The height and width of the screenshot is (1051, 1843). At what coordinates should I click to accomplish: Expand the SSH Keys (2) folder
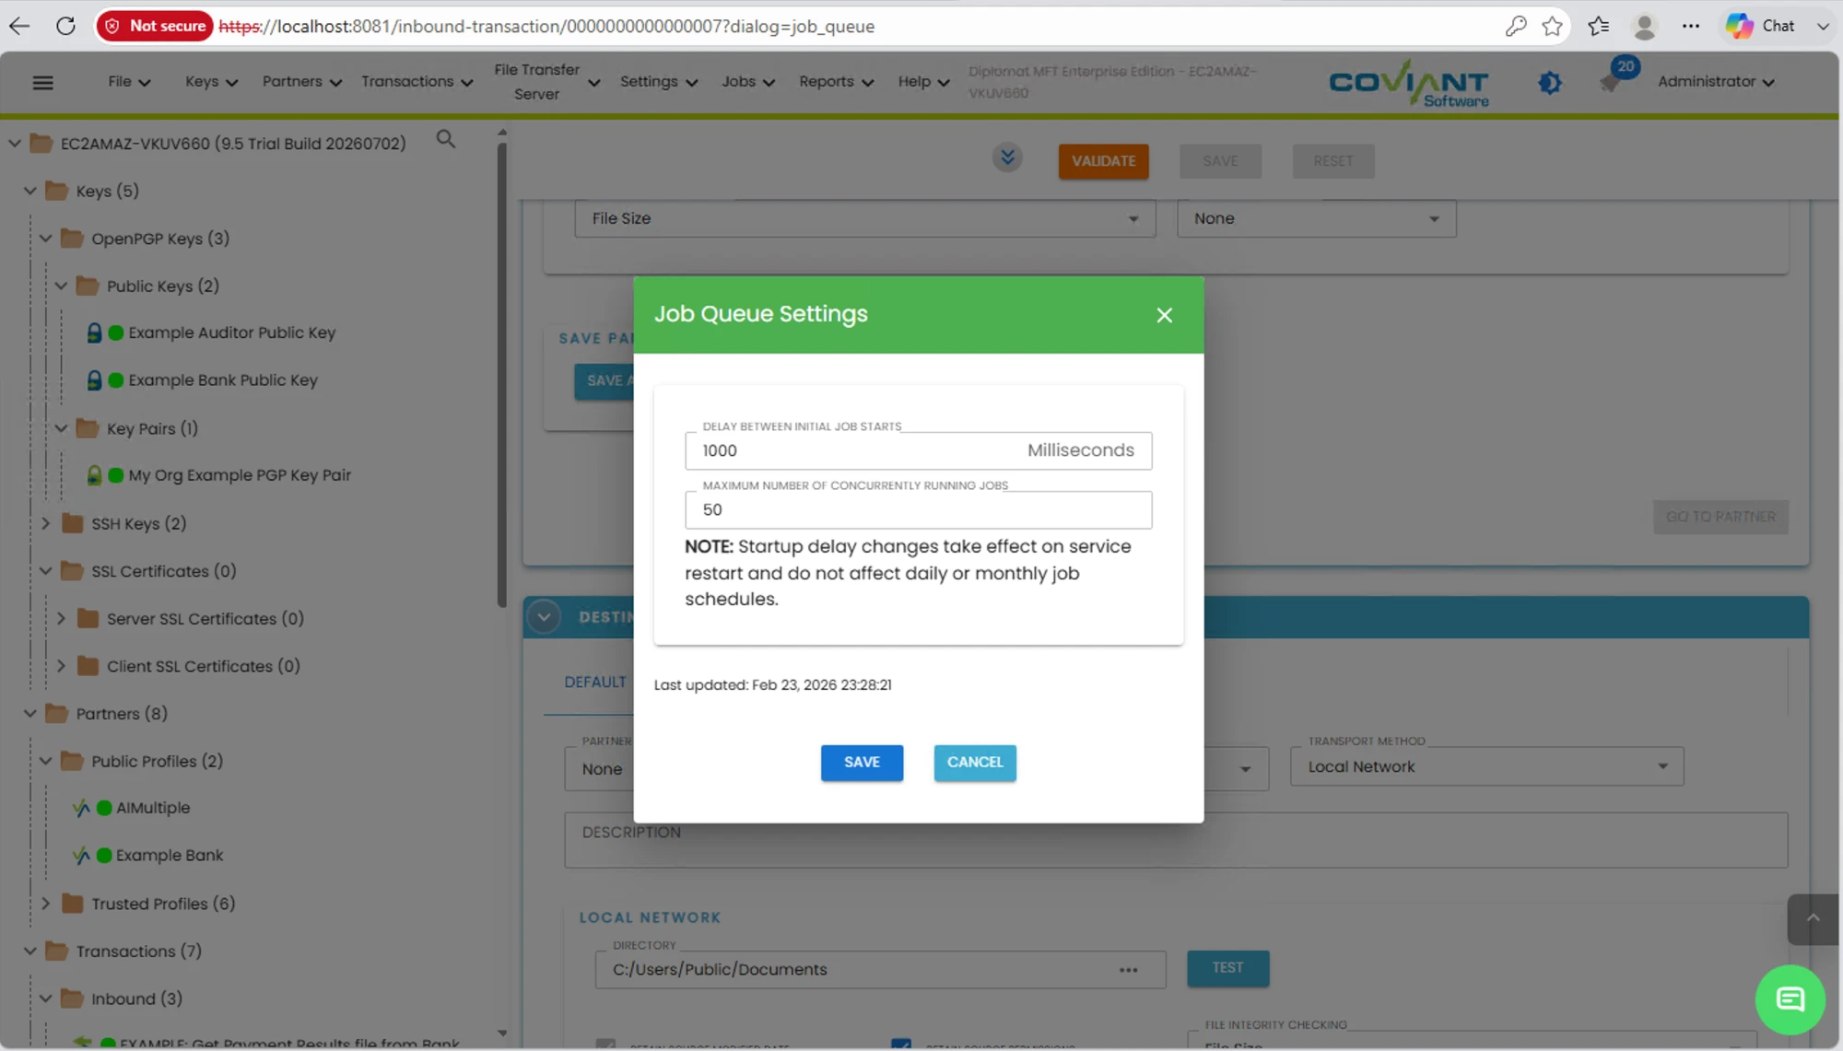pyautogui.click(x=45, y=523)
